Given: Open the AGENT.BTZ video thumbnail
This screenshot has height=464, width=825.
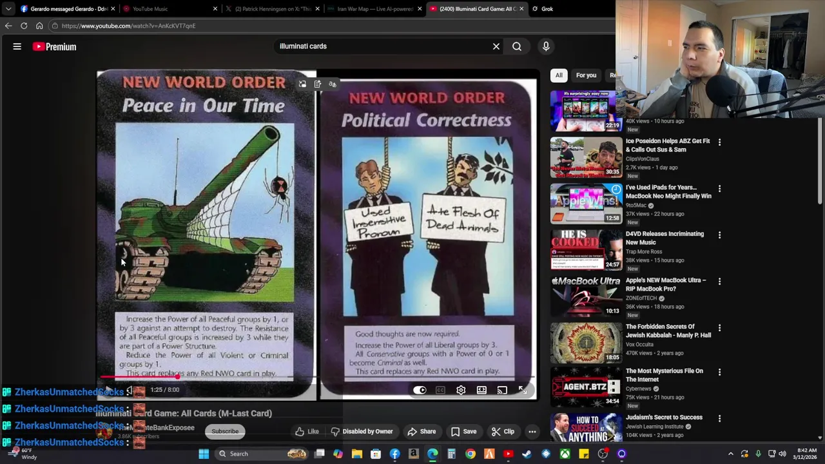Looking at the screenshot, I should 587,387.
